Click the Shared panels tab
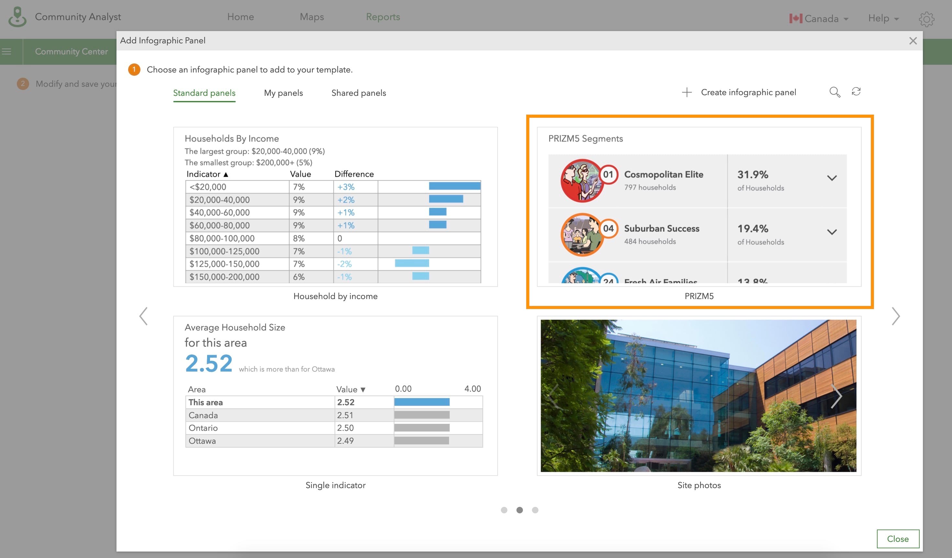Viewport: 952px width, 558px height. (359, 93)
